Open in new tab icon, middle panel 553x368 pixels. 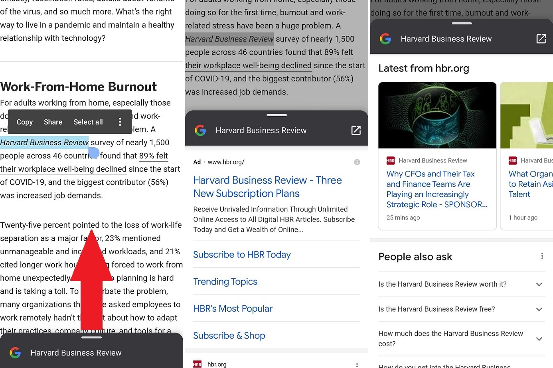[356, 130]
